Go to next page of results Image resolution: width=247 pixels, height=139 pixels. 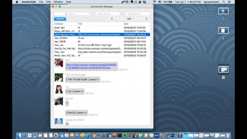[138, 19]
